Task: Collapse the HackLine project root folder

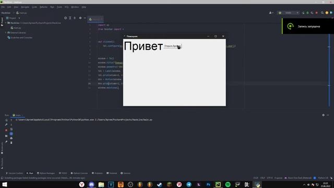Action: tap(6, 23)
